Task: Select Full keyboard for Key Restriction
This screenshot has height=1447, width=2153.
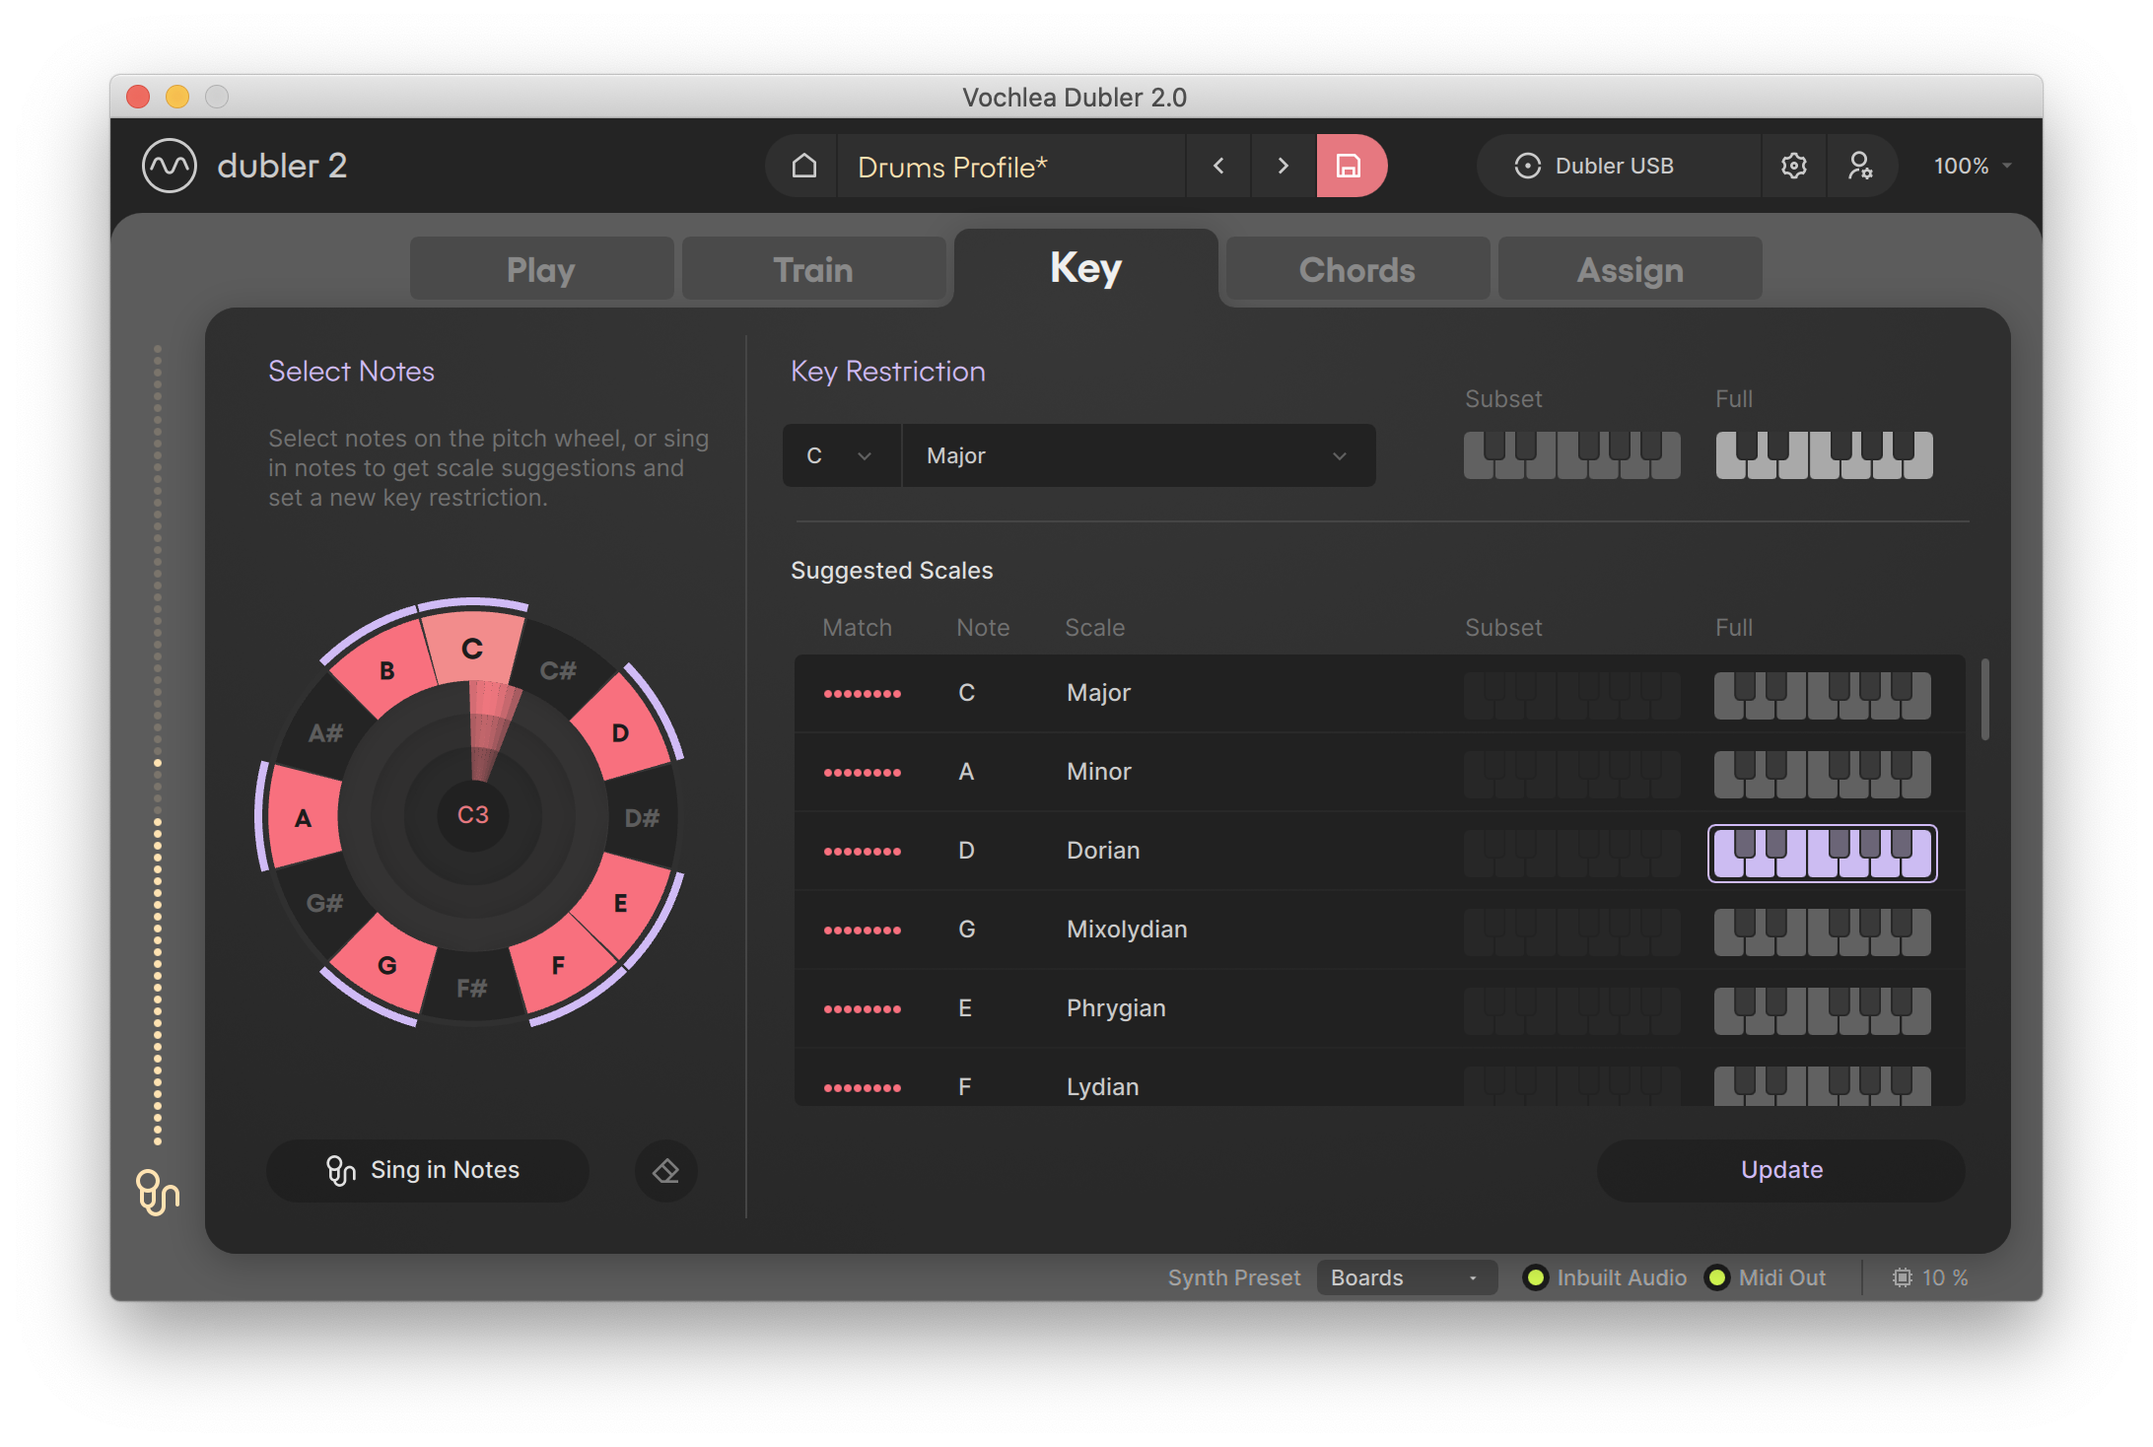Action: [x=1824, y=454]
